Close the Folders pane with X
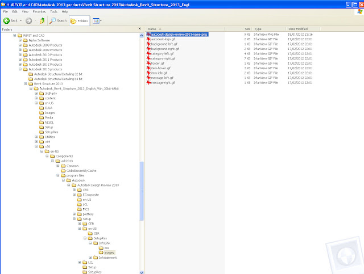This screenshot has height=274, width=364. 140,29
